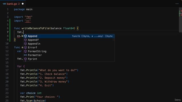
Task: Click the cube icon next to Errorf
Action: (25, 48)
